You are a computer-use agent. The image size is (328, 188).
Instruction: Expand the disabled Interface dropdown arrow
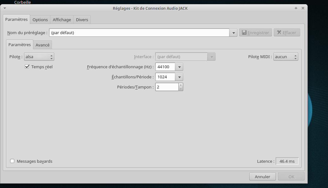click(211, 57)
